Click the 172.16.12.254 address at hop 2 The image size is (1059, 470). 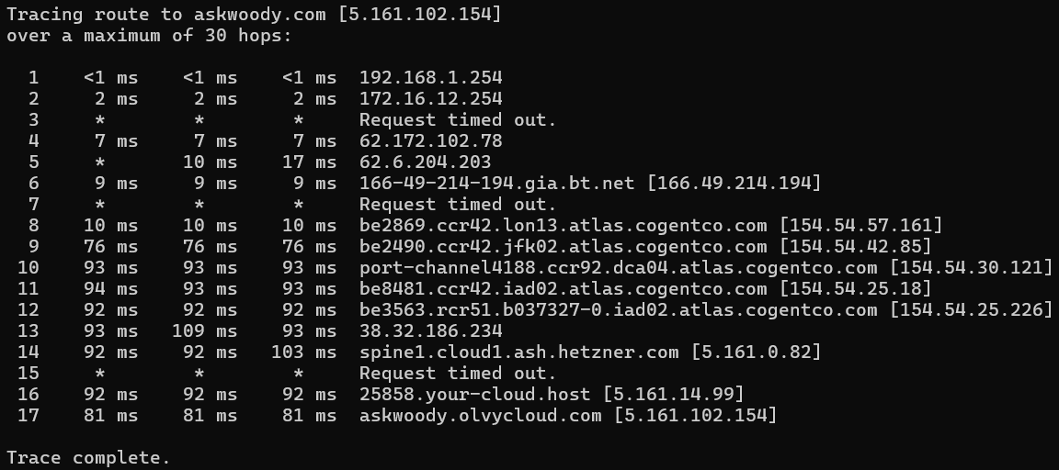430,99
